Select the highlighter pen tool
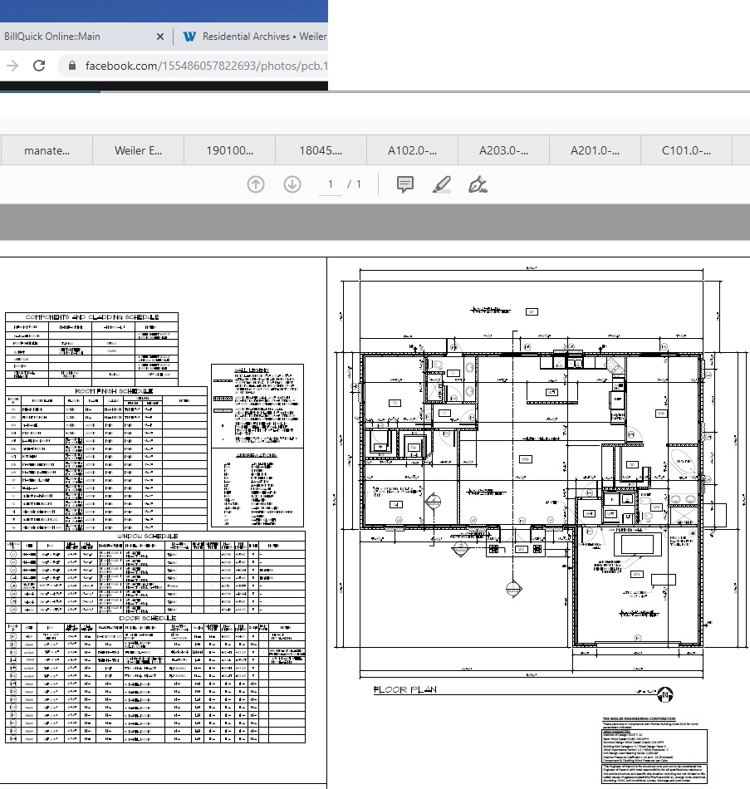750x789 pixels. [441, 184]
